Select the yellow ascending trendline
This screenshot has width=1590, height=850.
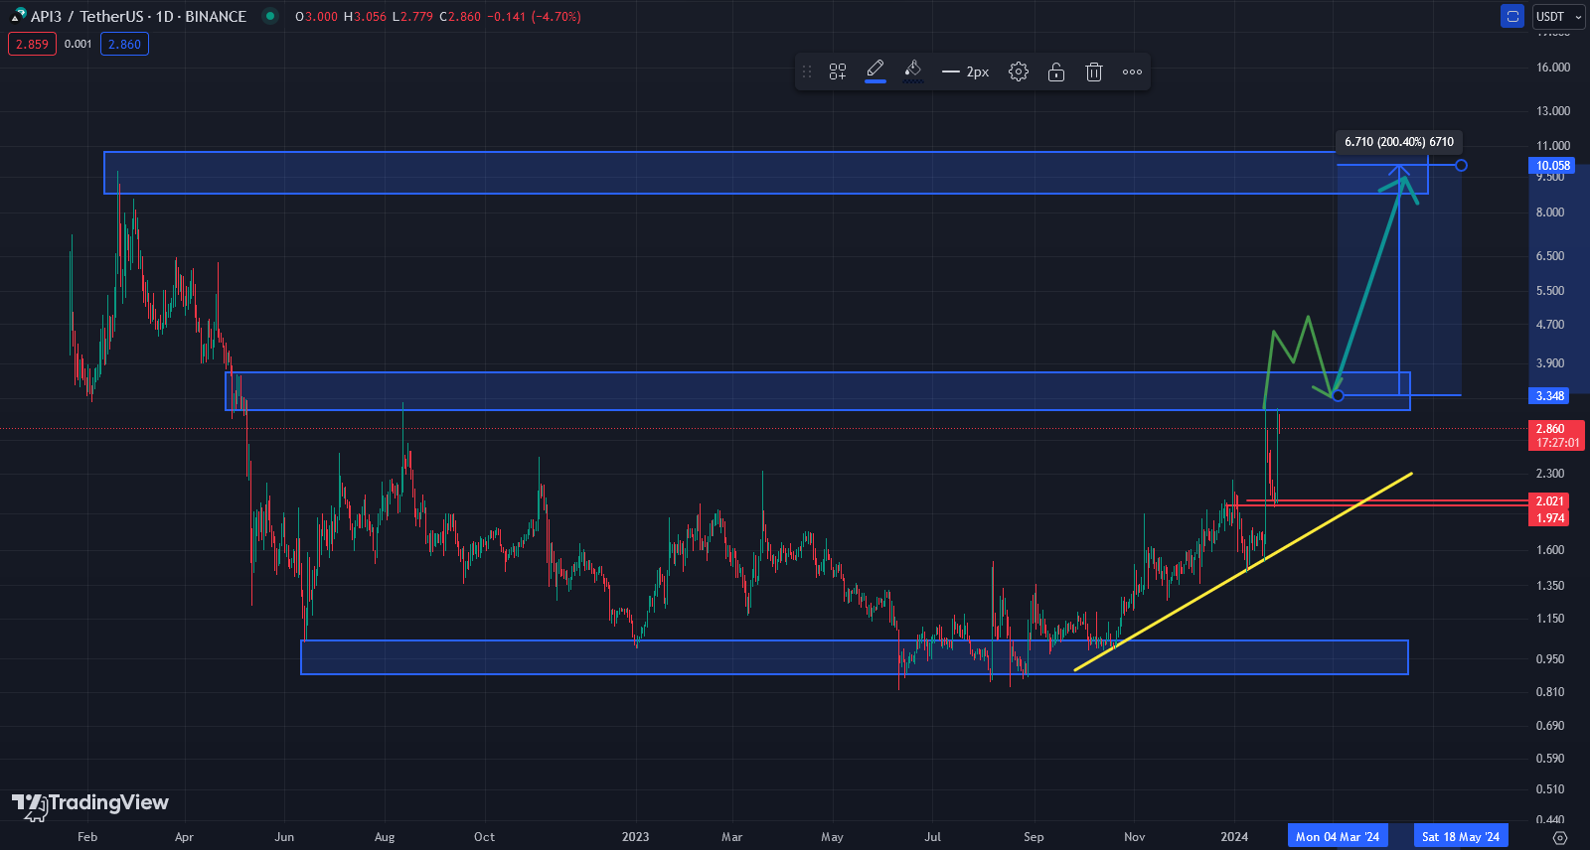pos(1242,572)
